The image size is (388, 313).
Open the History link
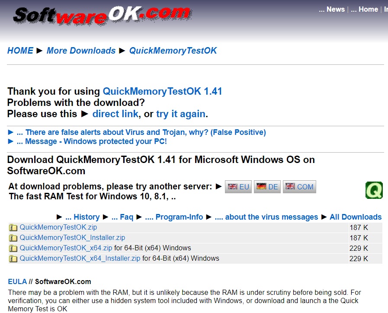[x=82, y=217]
